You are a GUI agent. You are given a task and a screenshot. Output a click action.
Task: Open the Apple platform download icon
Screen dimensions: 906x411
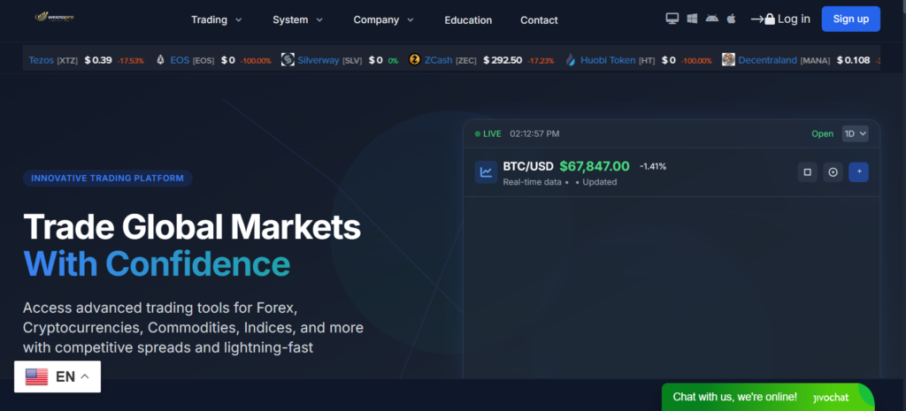(x=731, y=19)
